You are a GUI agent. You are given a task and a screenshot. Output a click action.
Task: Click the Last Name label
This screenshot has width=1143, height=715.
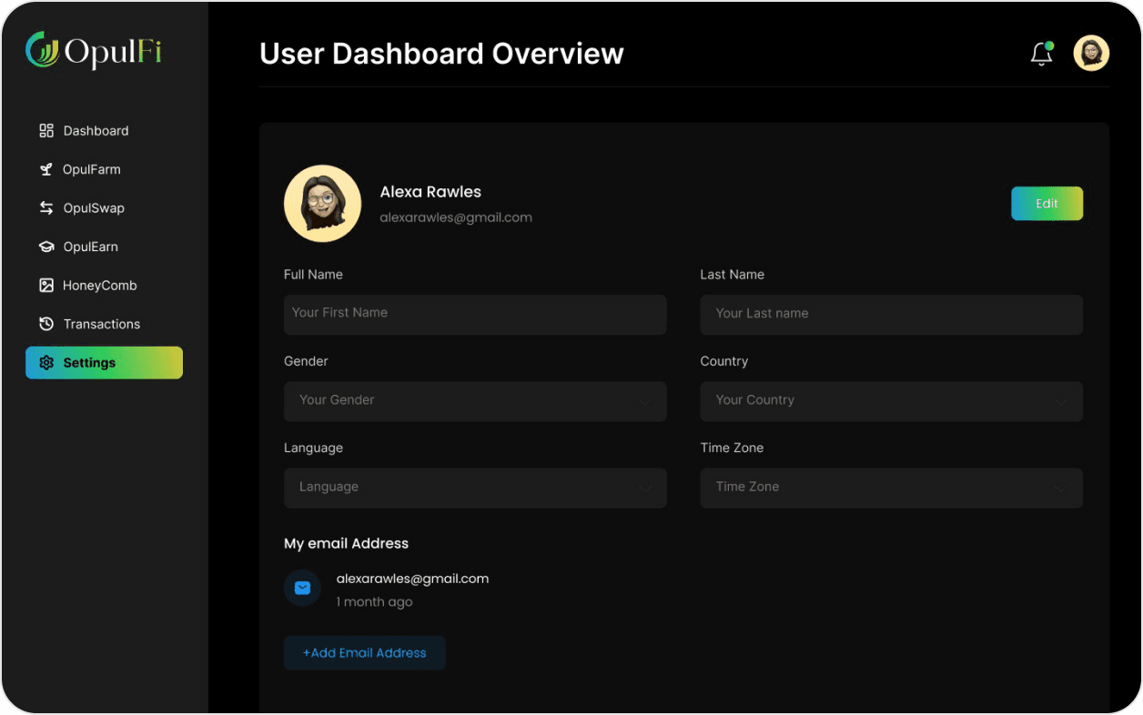(x=732, y=275)
